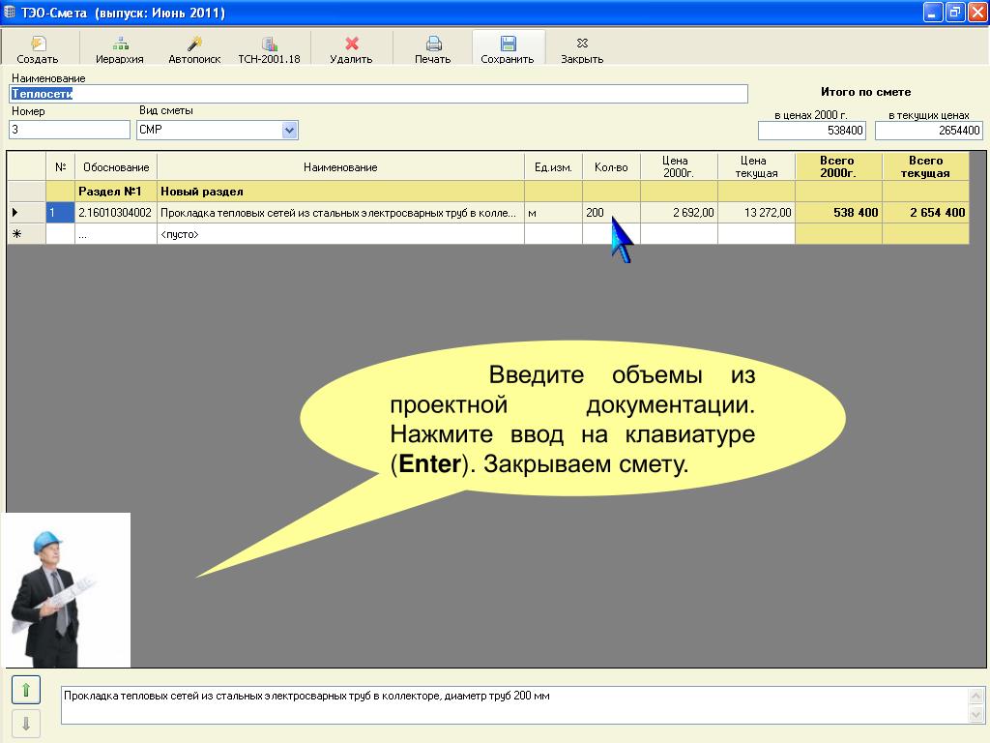The image size is (990, 743).
Task: Sort by Наименование column header
Action: 340,166
